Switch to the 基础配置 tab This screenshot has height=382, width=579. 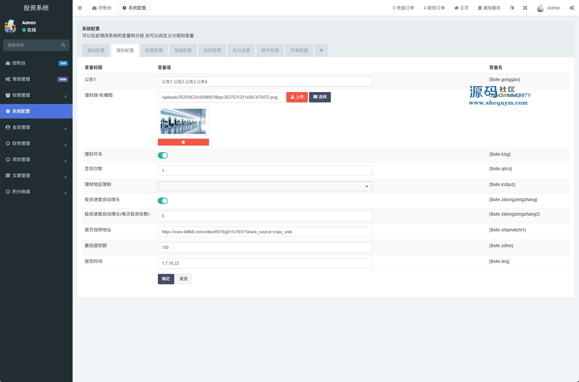tap(96, 50)
